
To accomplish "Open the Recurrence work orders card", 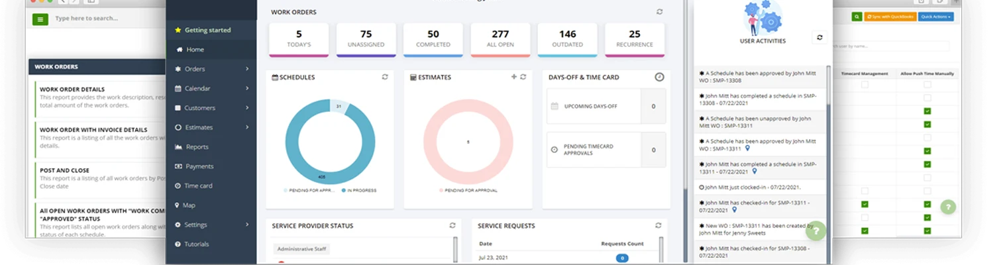I will point(635,40).
